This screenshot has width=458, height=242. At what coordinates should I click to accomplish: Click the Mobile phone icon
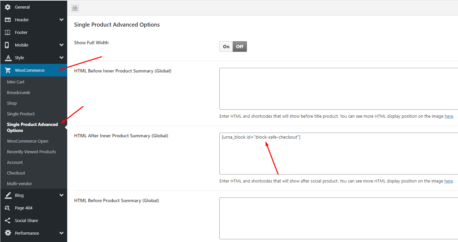click(x=7, y=45)
